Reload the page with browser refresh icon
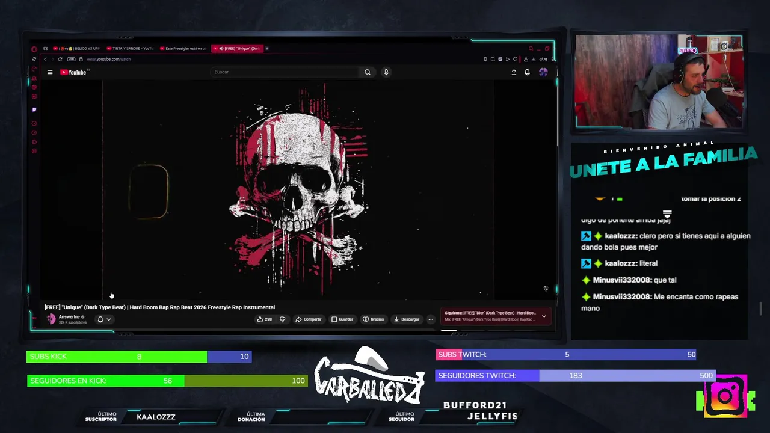The image size is (770, 433). pyautogui.click(x=60, y=59)
